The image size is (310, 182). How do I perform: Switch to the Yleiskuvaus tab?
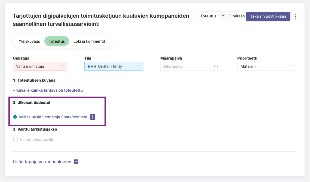pyautogui.click(x=29, y=41)
